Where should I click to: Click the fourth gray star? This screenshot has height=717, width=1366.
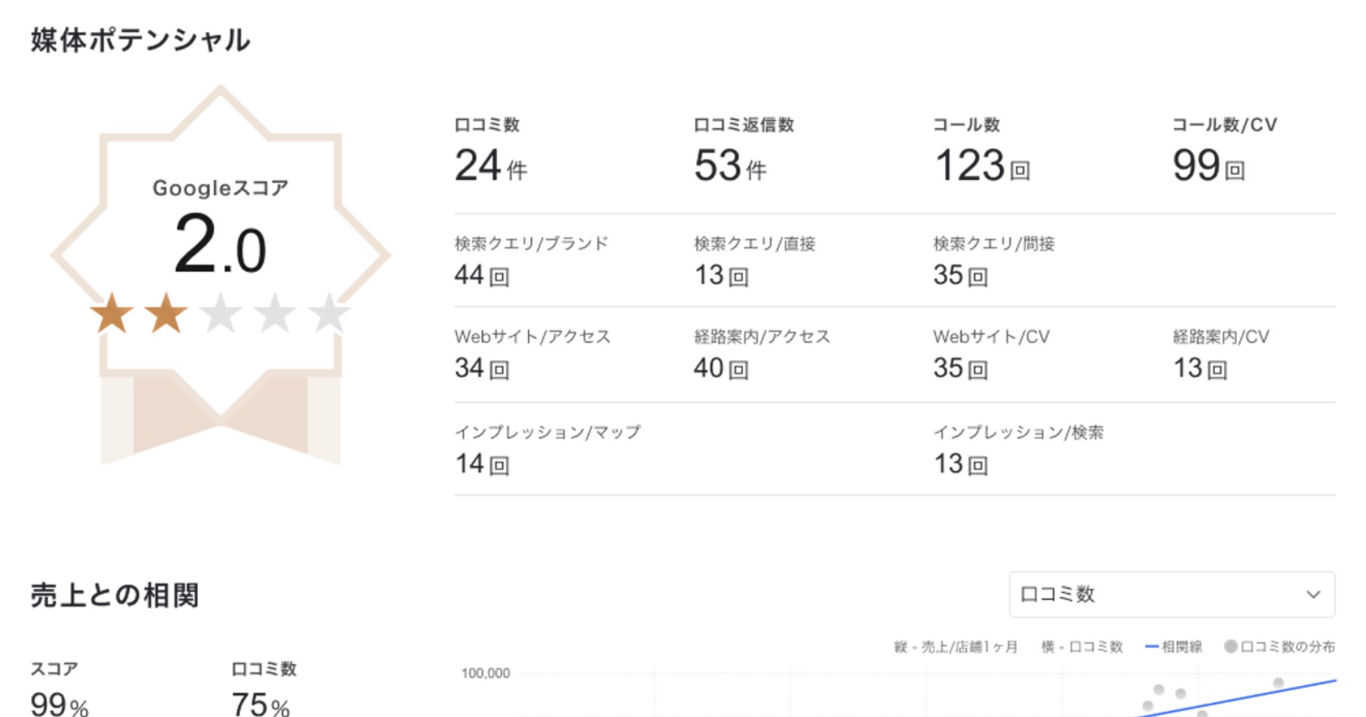coord(275,313)
